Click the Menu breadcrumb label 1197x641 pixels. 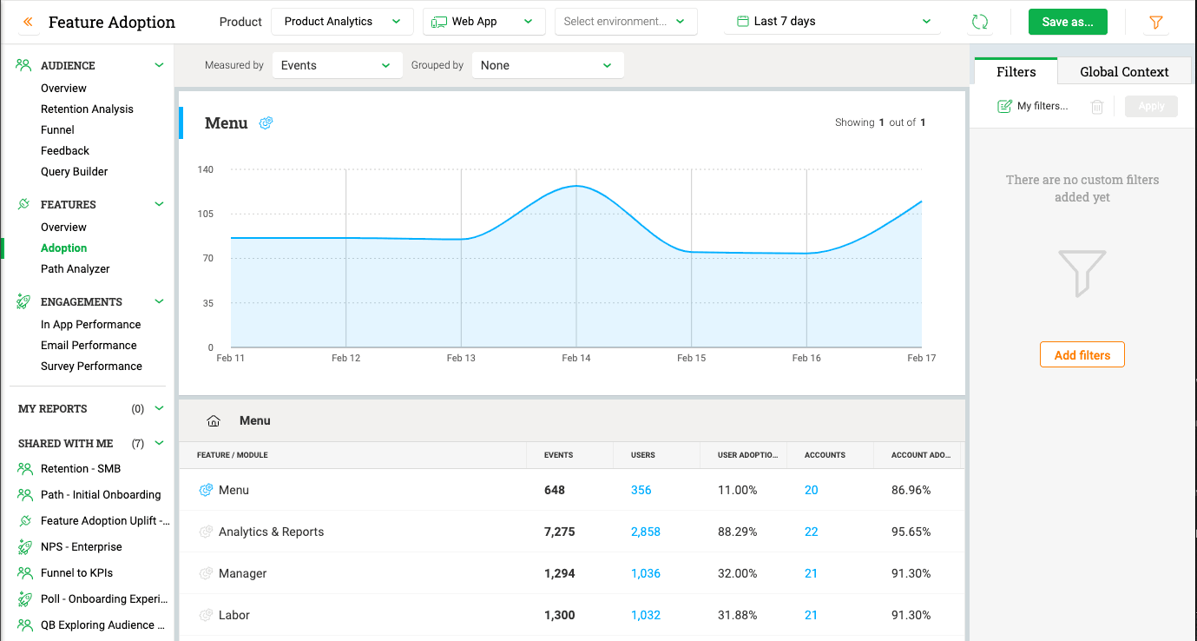[254, 420]
